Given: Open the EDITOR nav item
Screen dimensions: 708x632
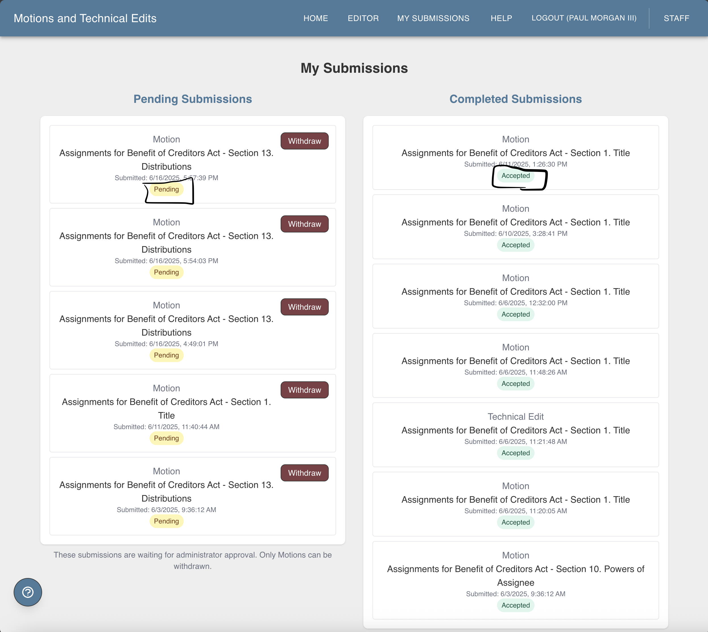Looking at the screenshot, I should click(x=363, y=18).
